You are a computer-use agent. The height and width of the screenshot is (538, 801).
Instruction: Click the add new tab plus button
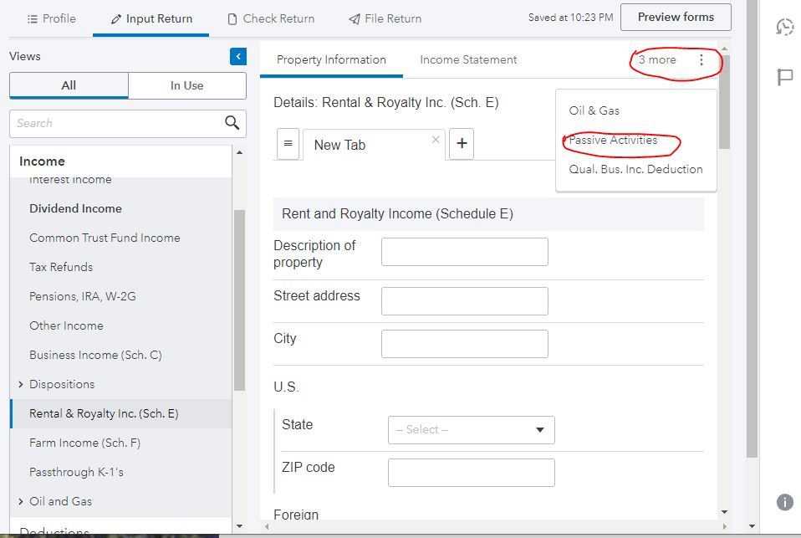462,144
